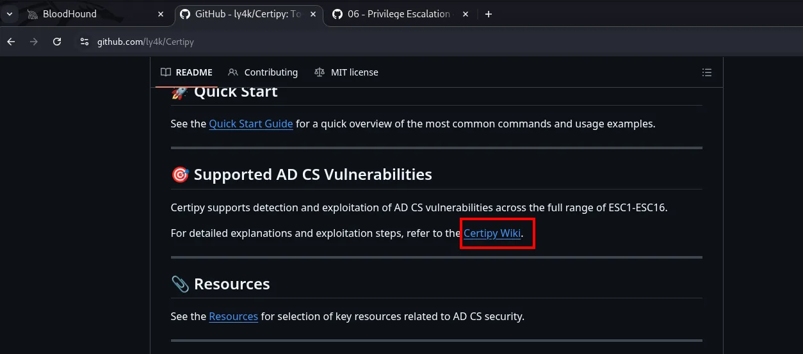803x354 pixels.
Task: Select the GitHub ly4k/Certipy tab
Action: point(248,13)
